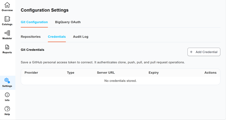Click the Git Credentials heading

(32, 50)
